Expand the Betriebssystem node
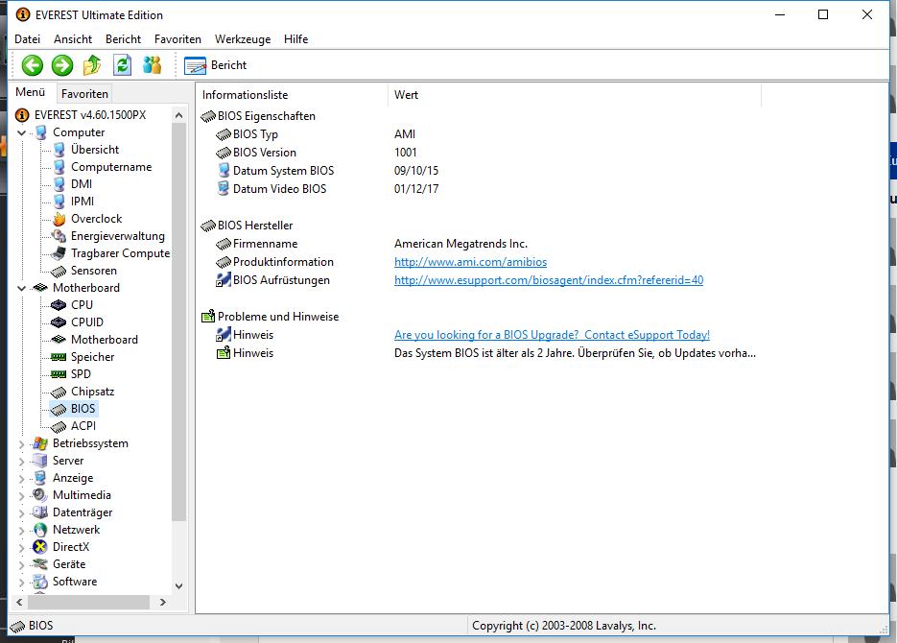Viewport: 897px width, 643px height. click(22, 444)
